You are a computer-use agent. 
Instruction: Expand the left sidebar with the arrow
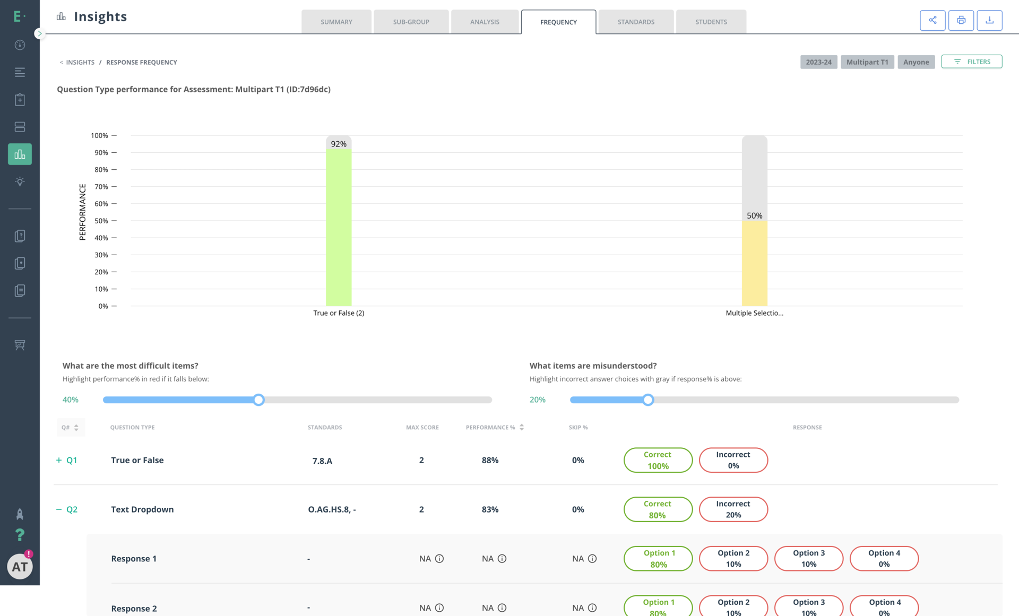(39, 33)
